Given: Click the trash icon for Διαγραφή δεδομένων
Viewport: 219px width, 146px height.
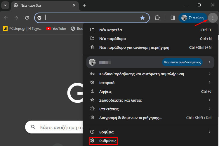Looking at the screenshot, I should click(x=92, y=117).
